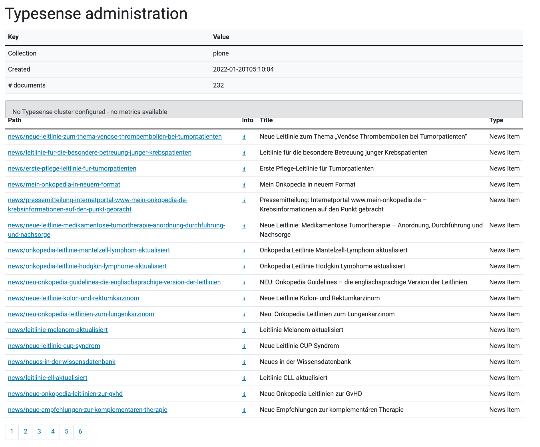540x447 pixels.
Task: Open info icon for Neues in der Wissensdatenbank
Action: click(x=244, y=362)
